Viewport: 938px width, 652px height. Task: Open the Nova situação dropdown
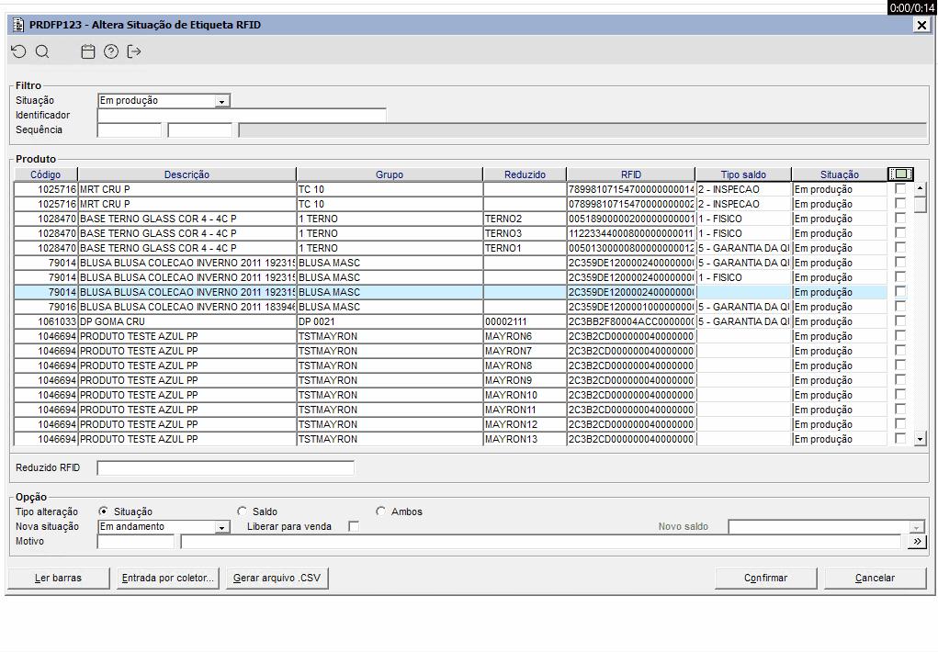pos(222,527)
